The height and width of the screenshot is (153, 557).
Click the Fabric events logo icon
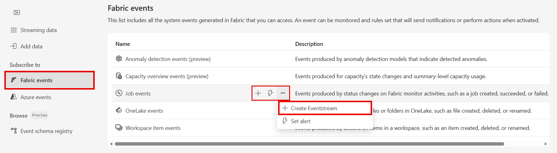pyautogui.click(x=14, y=80)
